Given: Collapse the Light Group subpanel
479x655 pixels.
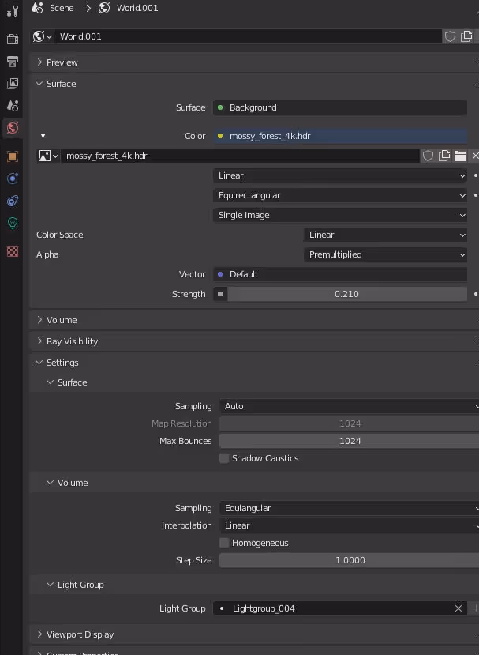Looking at the screenshot, I should (x=255, y=585).
